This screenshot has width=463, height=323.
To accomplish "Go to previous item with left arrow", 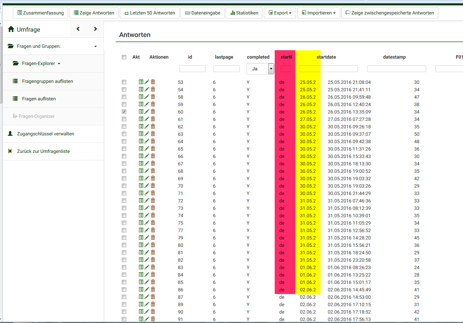I will 78,29.
